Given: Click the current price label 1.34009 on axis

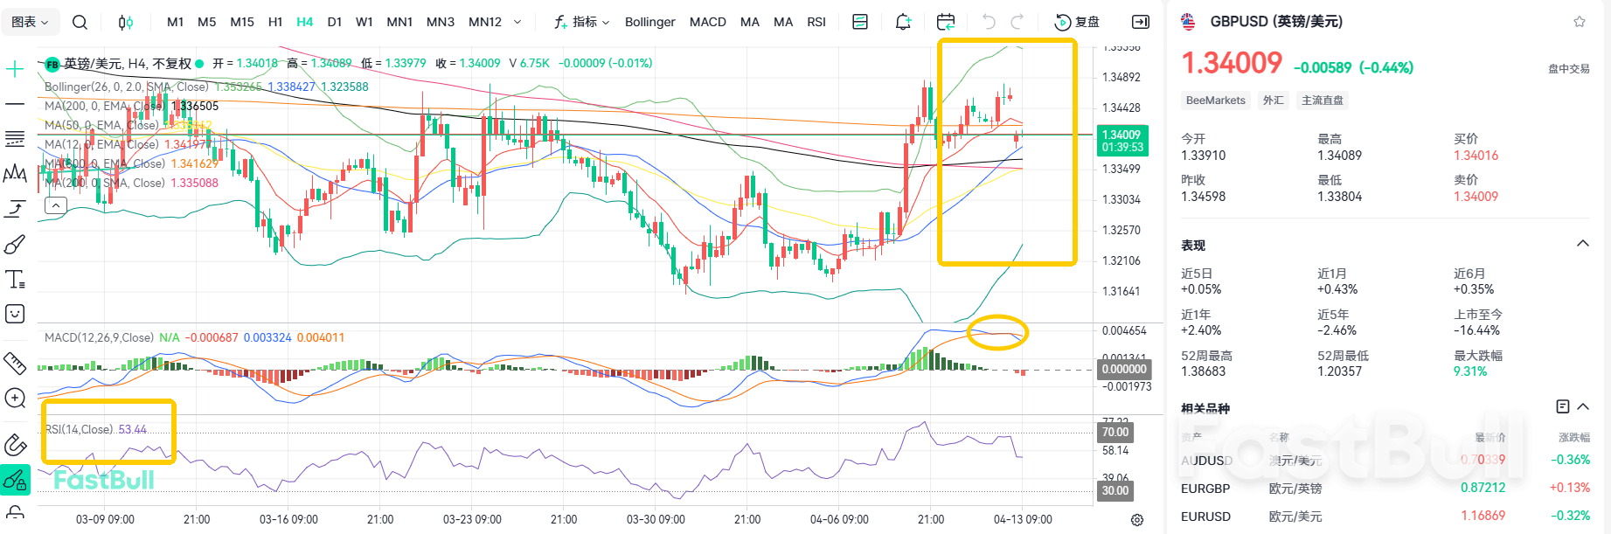Looking at the screenshot, I should (x=1121, y=135).
